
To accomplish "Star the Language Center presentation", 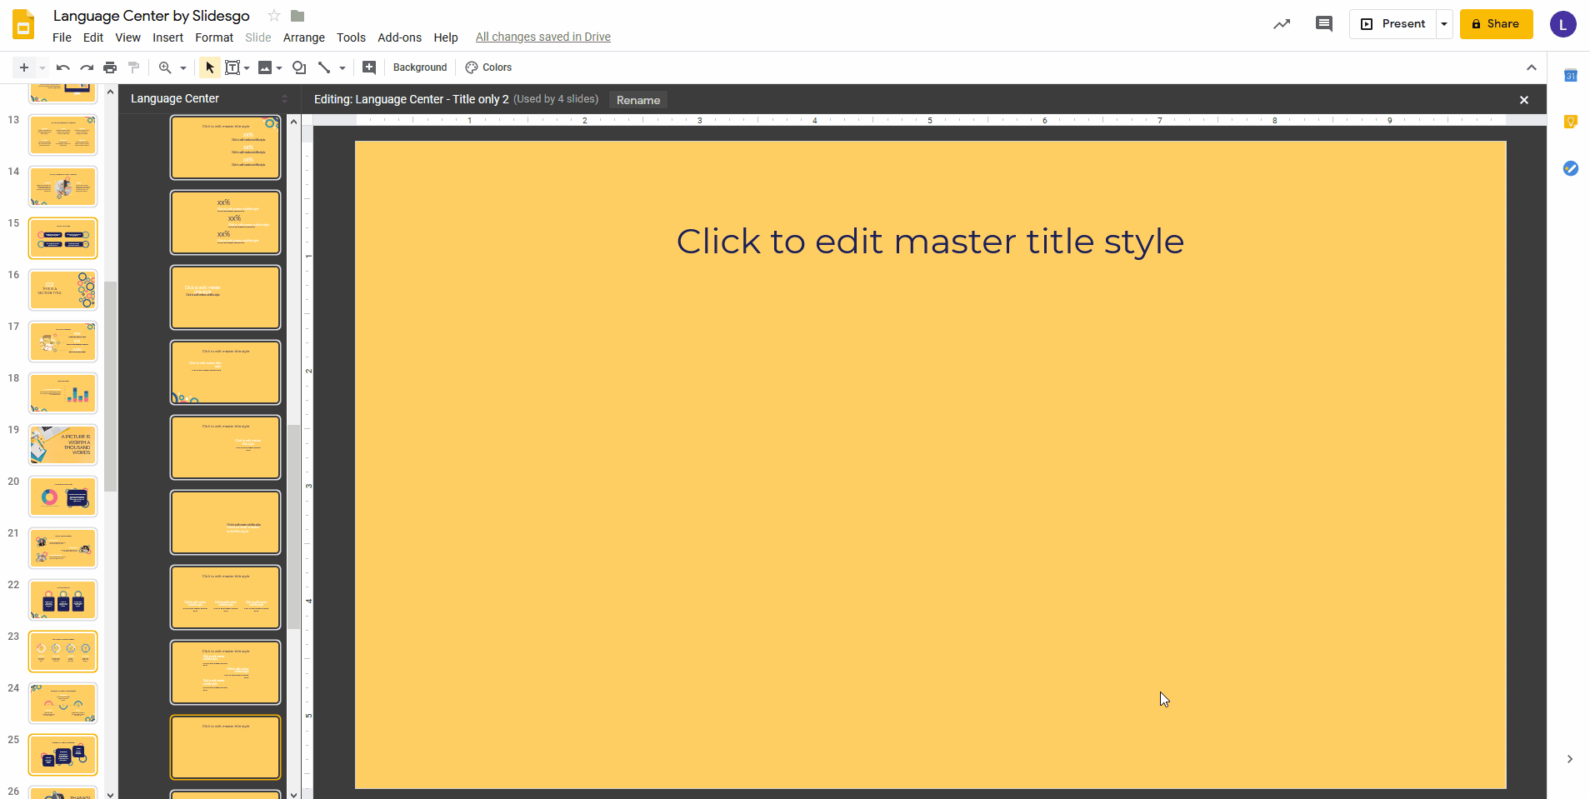I will pyautogui.click(x=274, y=15).
